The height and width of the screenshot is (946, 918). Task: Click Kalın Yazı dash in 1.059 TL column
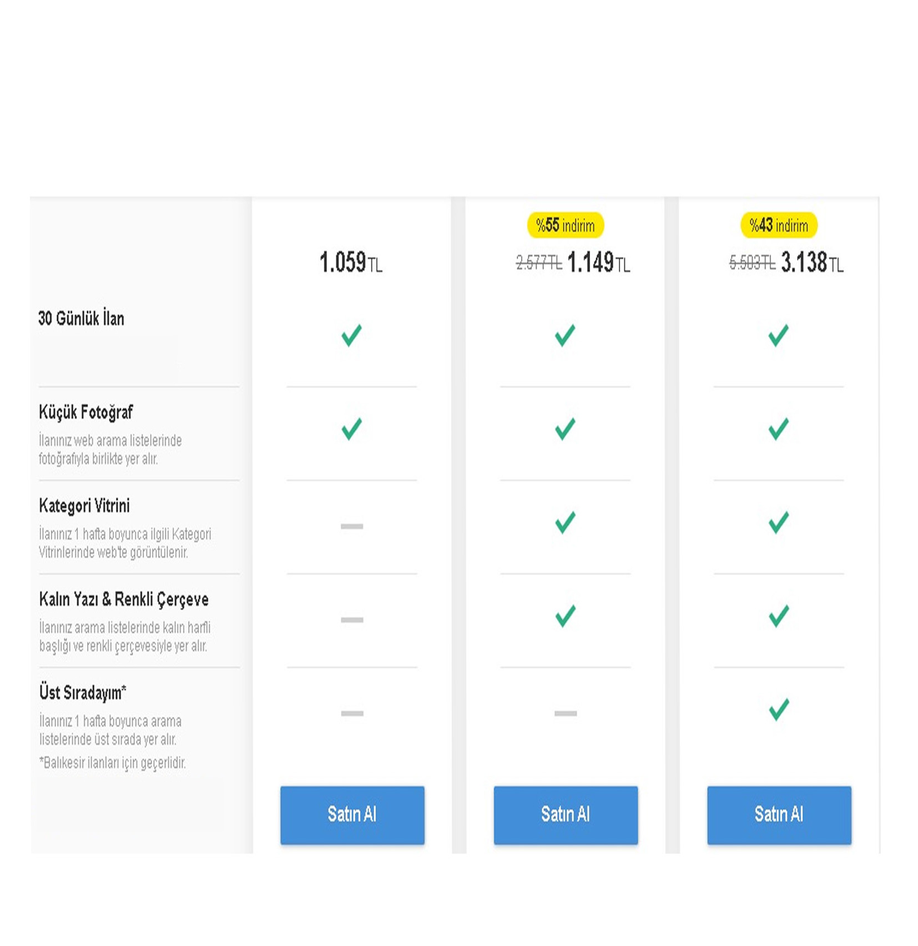[x=352, y=620]
